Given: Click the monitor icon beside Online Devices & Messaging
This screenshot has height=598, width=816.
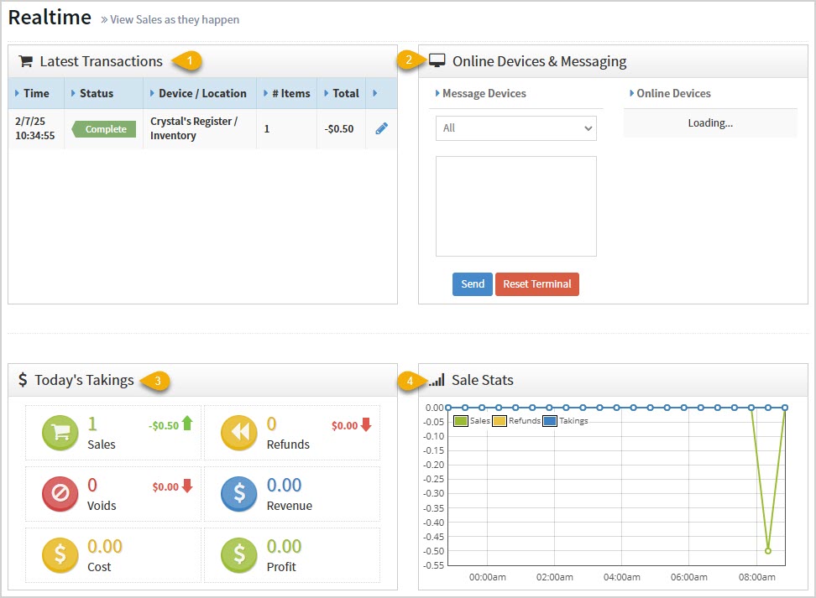Looking at the screenshot, I should [x=437, y=60].
